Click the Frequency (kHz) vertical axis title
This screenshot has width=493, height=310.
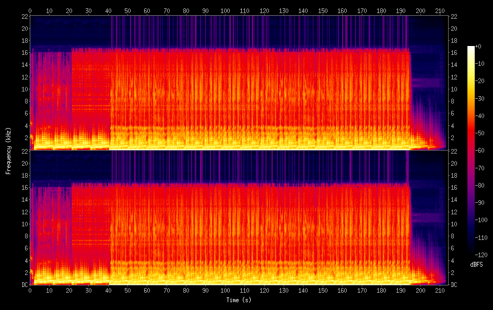pyautogui.click(x=8, y=151)
